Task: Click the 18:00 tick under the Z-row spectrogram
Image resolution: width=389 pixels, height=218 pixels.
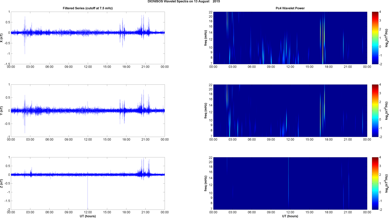Action: pos(329,212)
